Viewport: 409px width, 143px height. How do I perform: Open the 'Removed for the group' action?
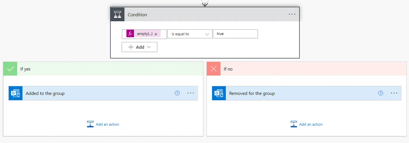[306, 93]
